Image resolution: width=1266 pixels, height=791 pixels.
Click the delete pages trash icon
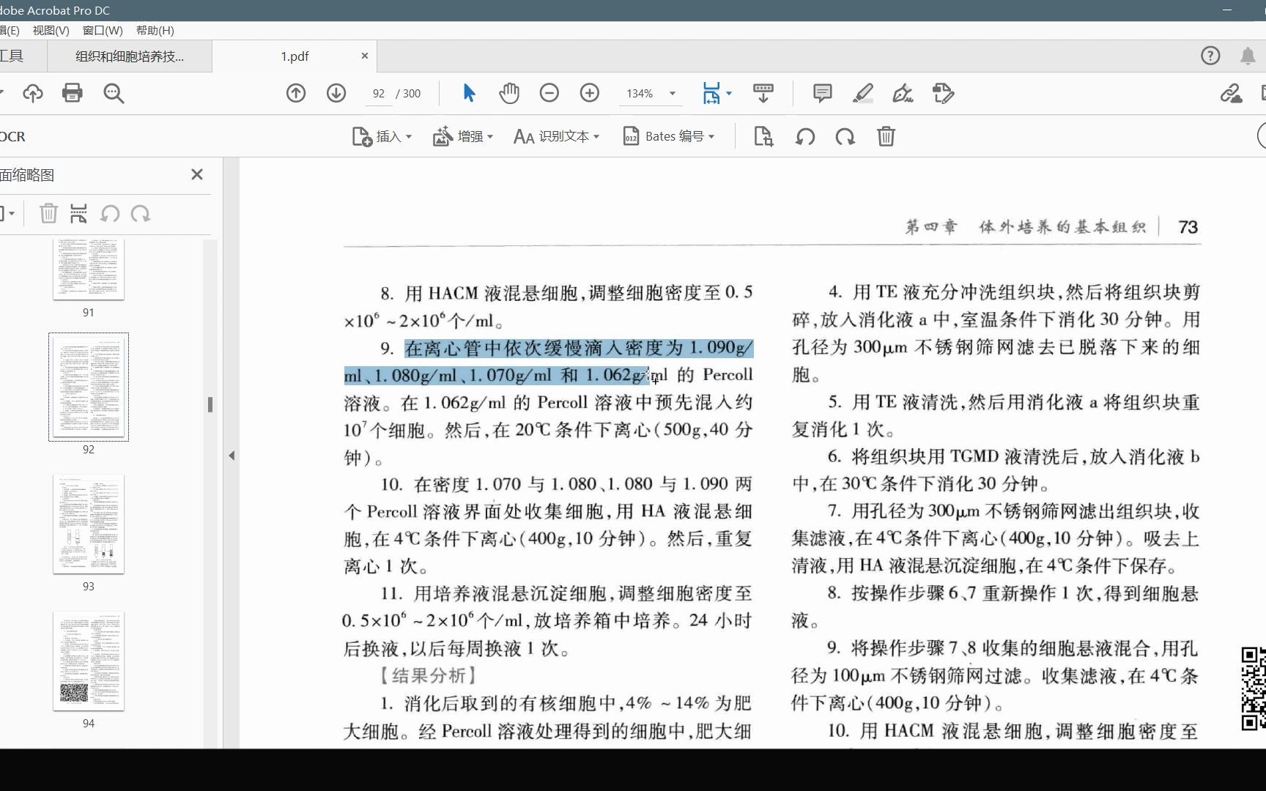[886, 136]
